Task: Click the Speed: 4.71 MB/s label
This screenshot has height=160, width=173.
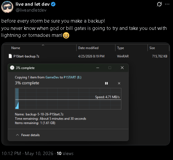Action: tap(107, 97)
